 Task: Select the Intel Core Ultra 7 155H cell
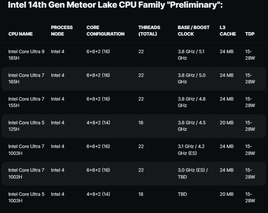(26, 102)
